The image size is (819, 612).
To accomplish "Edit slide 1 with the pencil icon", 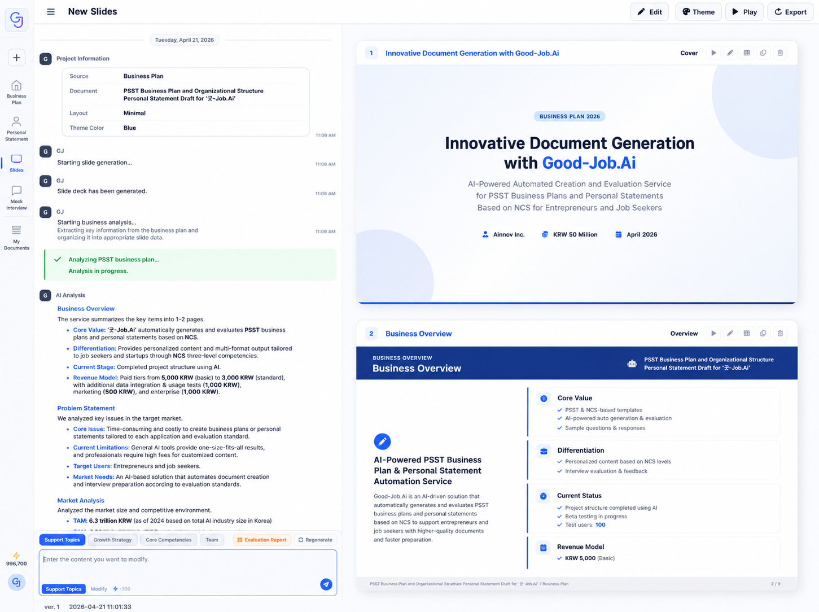I will click(730, 53).
